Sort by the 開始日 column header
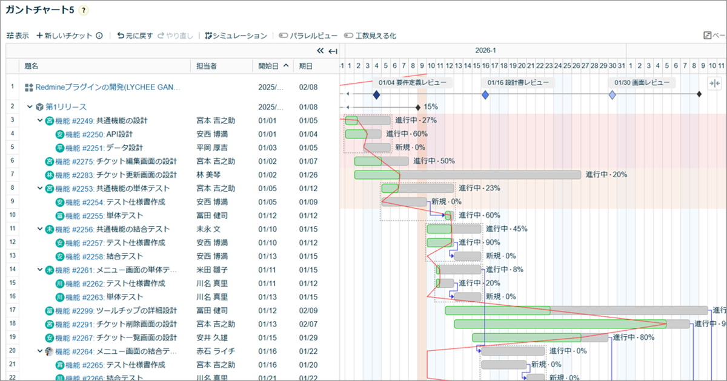The height and width of the screenshot is (381, 727). (x=273, y=66)
